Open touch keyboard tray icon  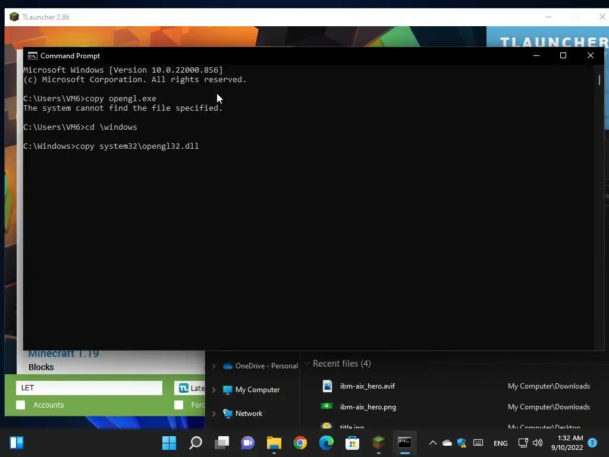pyautogui.click(x=478, y=443)
